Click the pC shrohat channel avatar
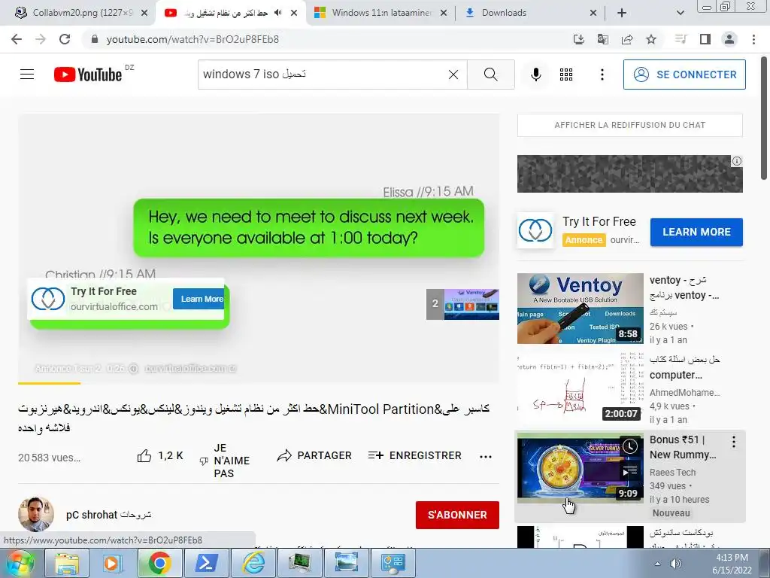Screen dimensions: 770x578 36,514
